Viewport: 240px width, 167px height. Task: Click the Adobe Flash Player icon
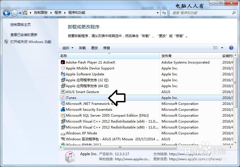63,62
